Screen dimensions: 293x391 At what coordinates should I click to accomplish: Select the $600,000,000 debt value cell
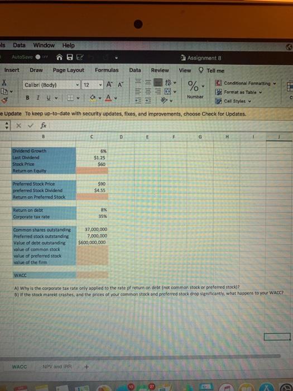coord(92,242)
